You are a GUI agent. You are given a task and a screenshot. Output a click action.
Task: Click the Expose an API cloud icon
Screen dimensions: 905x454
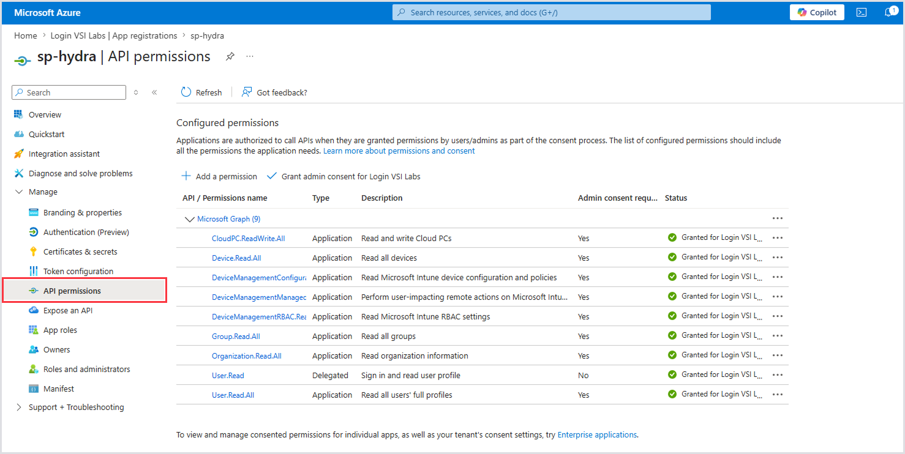click(x=34, y=310)
